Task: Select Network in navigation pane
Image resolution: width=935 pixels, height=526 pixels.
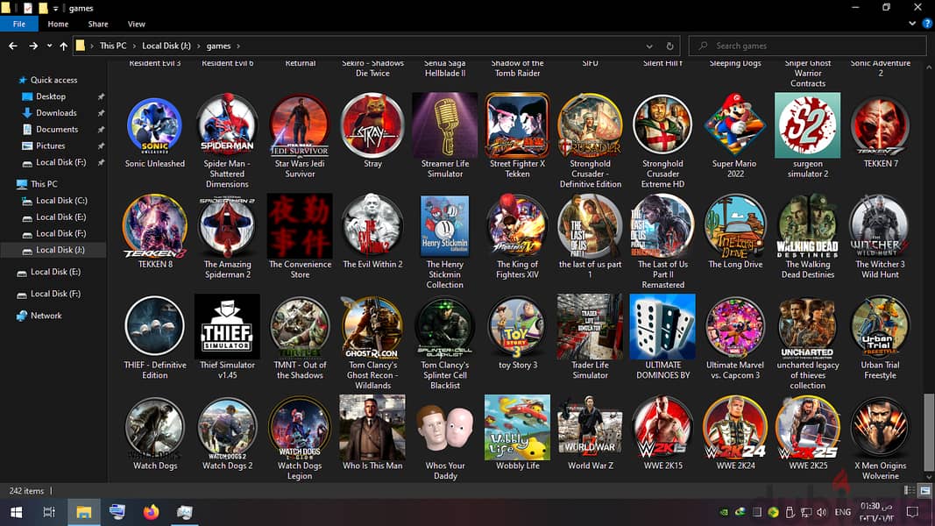Action: [46, 316]
